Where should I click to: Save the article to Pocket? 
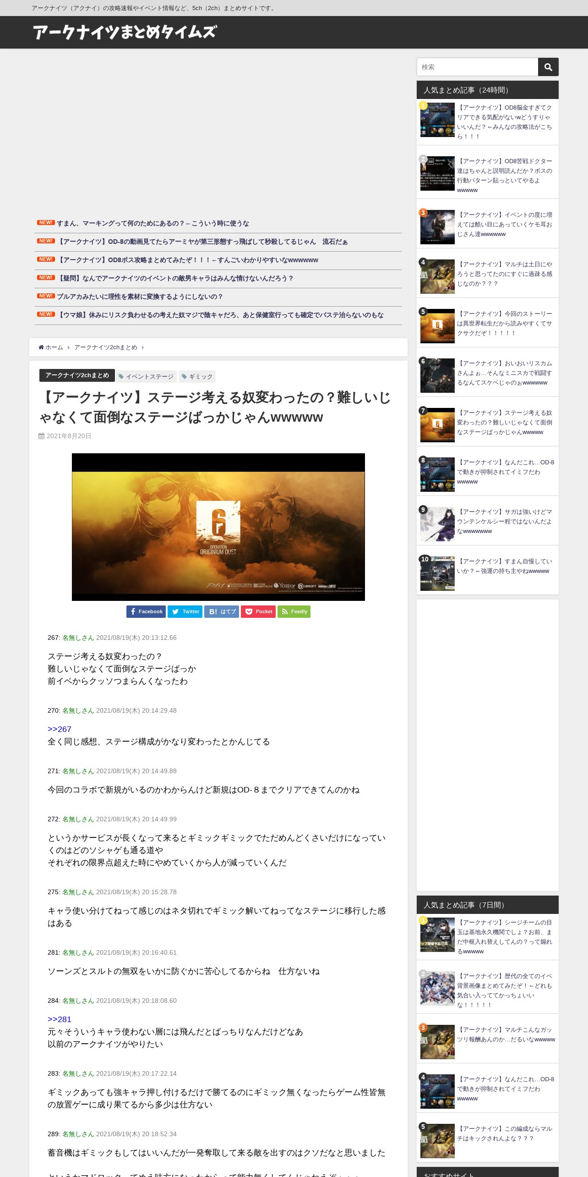[x=258, y=611]
